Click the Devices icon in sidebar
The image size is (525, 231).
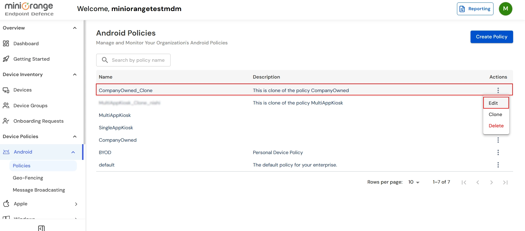click(x=6, y=90)
